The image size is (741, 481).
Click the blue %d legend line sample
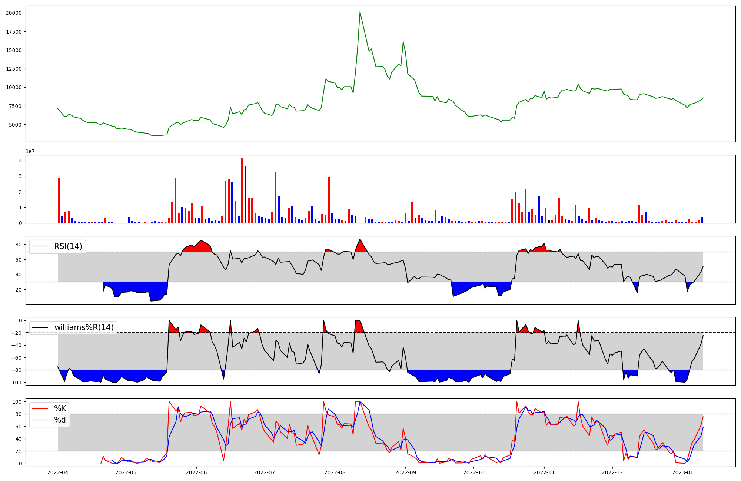point(40,420)
